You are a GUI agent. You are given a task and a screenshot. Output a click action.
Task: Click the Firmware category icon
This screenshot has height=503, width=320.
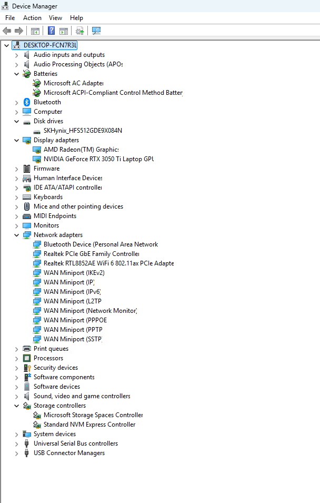(x=27, y=169)
